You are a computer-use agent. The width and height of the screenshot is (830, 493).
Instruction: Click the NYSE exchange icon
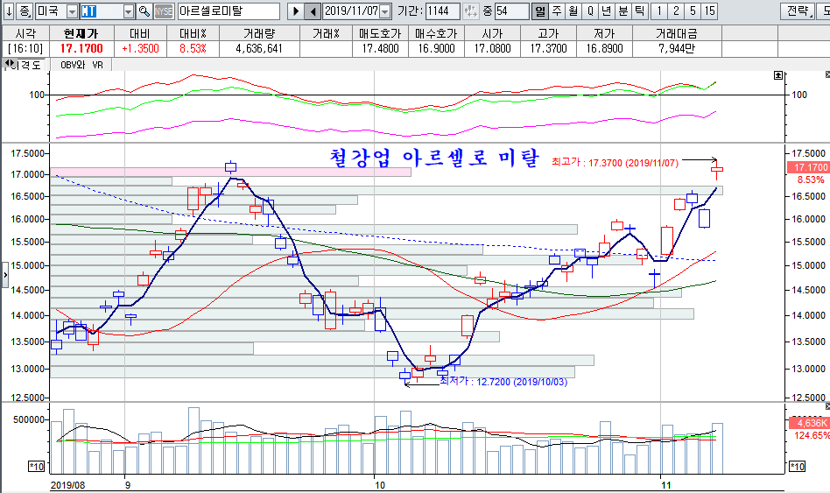pos(164,11)
